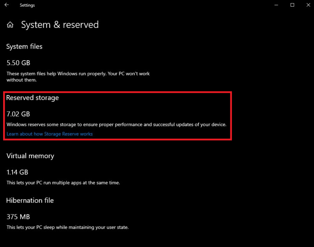314x247 pixels.
Task: Click the 375 MB hibernation file size
Action: point(18,217)
